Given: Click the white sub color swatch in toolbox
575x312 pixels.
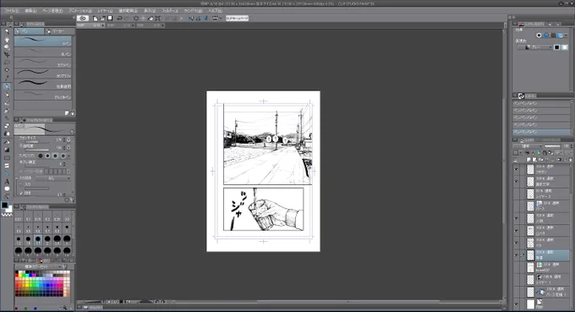Looking at the screenshot, I should (x=9, y=209).
